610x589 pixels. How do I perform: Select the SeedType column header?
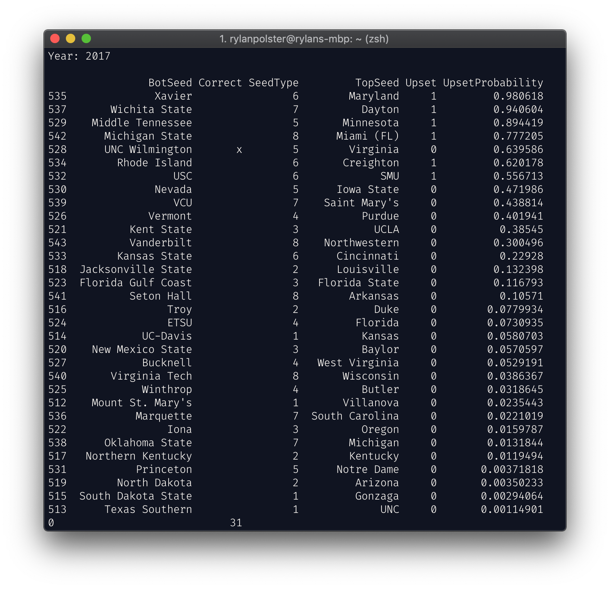274,83
